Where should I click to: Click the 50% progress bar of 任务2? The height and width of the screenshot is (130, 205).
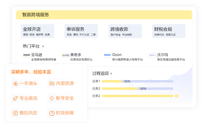[x=137, y=88]
